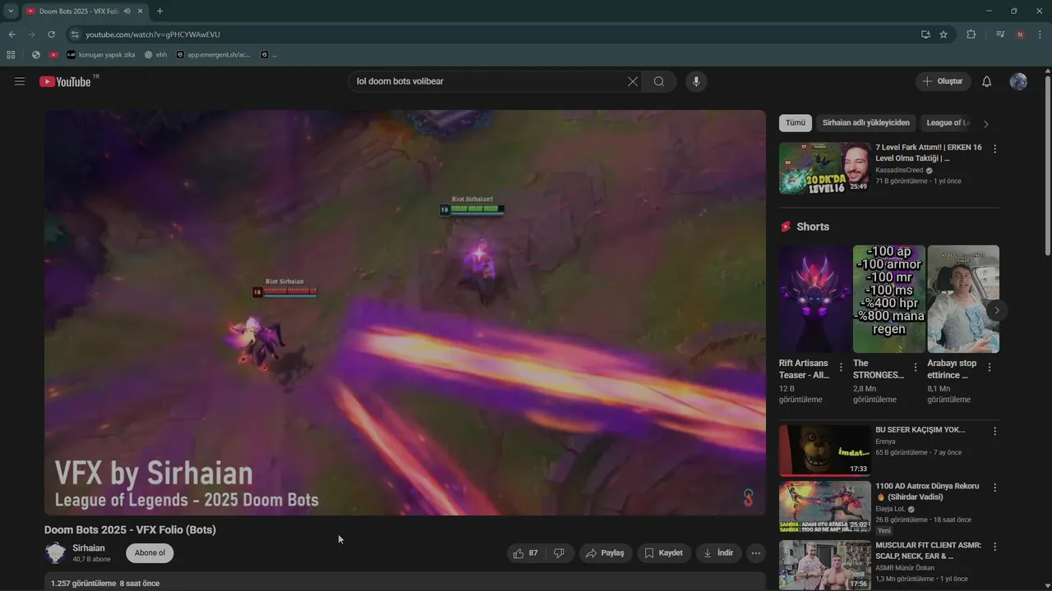Subscribe with the Abone ol button
This screenshot has height=591, width=1052.
[150, 553]
